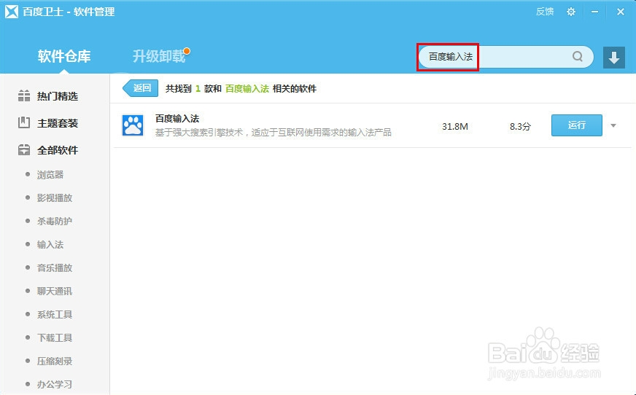Minimize the 百度卫士 window

click(594, 12)
